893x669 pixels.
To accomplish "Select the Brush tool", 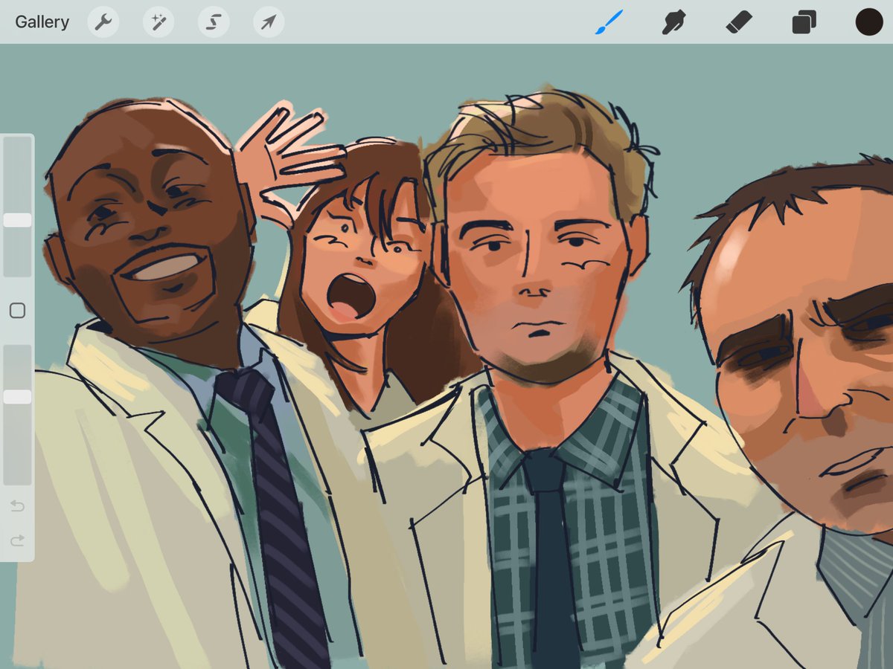I will tap(609, 22).
